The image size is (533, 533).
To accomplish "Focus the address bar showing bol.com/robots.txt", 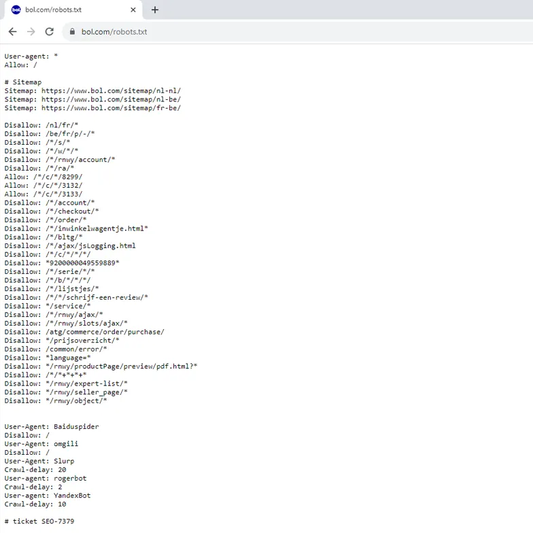I will [x=299, y=31].
